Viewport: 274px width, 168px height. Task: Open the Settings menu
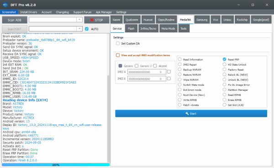pos(121,12)
